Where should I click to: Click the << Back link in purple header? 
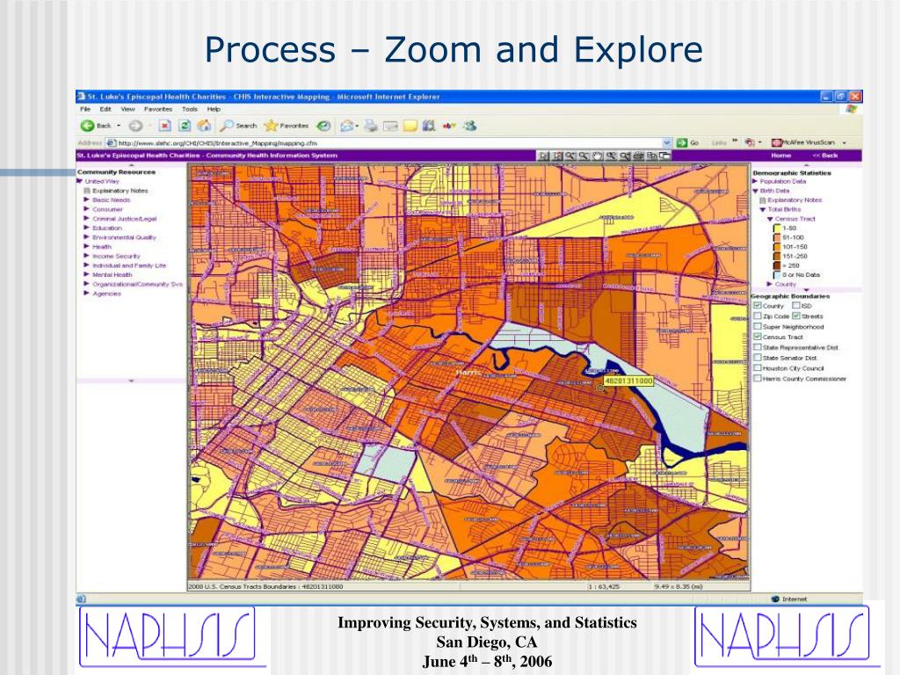[825, 156]
